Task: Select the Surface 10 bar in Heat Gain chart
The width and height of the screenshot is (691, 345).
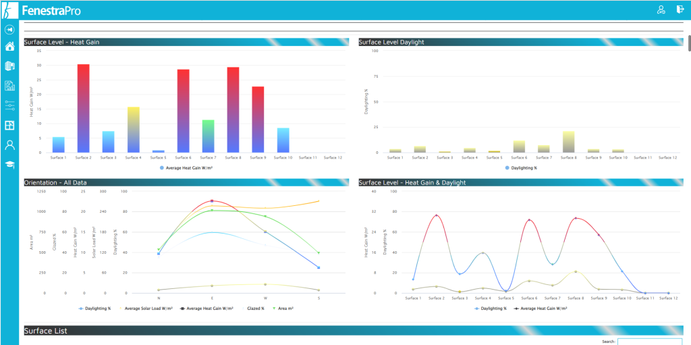Action: click(283, 140)
